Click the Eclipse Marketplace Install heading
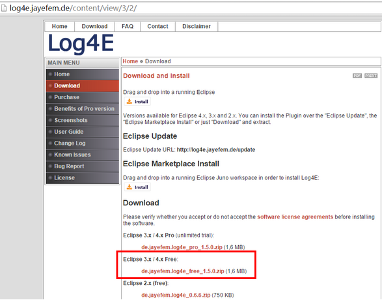This screenshot has height=300, width=382. point(171,164)
